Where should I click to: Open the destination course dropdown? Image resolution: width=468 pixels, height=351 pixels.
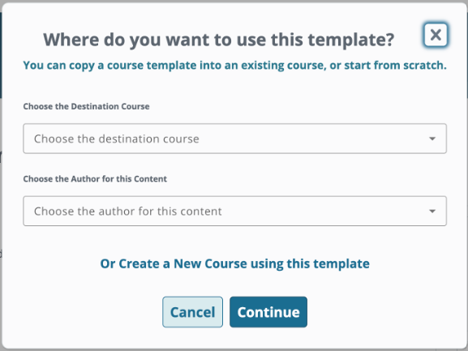(235, 139)
